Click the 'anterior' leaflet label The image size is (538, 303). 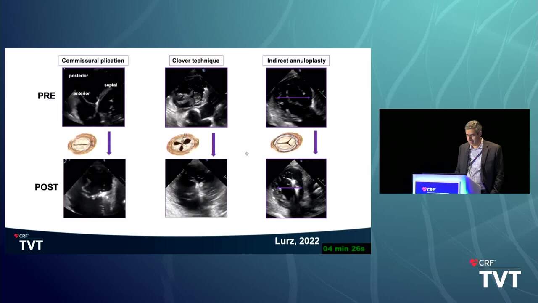pyautogui.click(x=82, y=93)
